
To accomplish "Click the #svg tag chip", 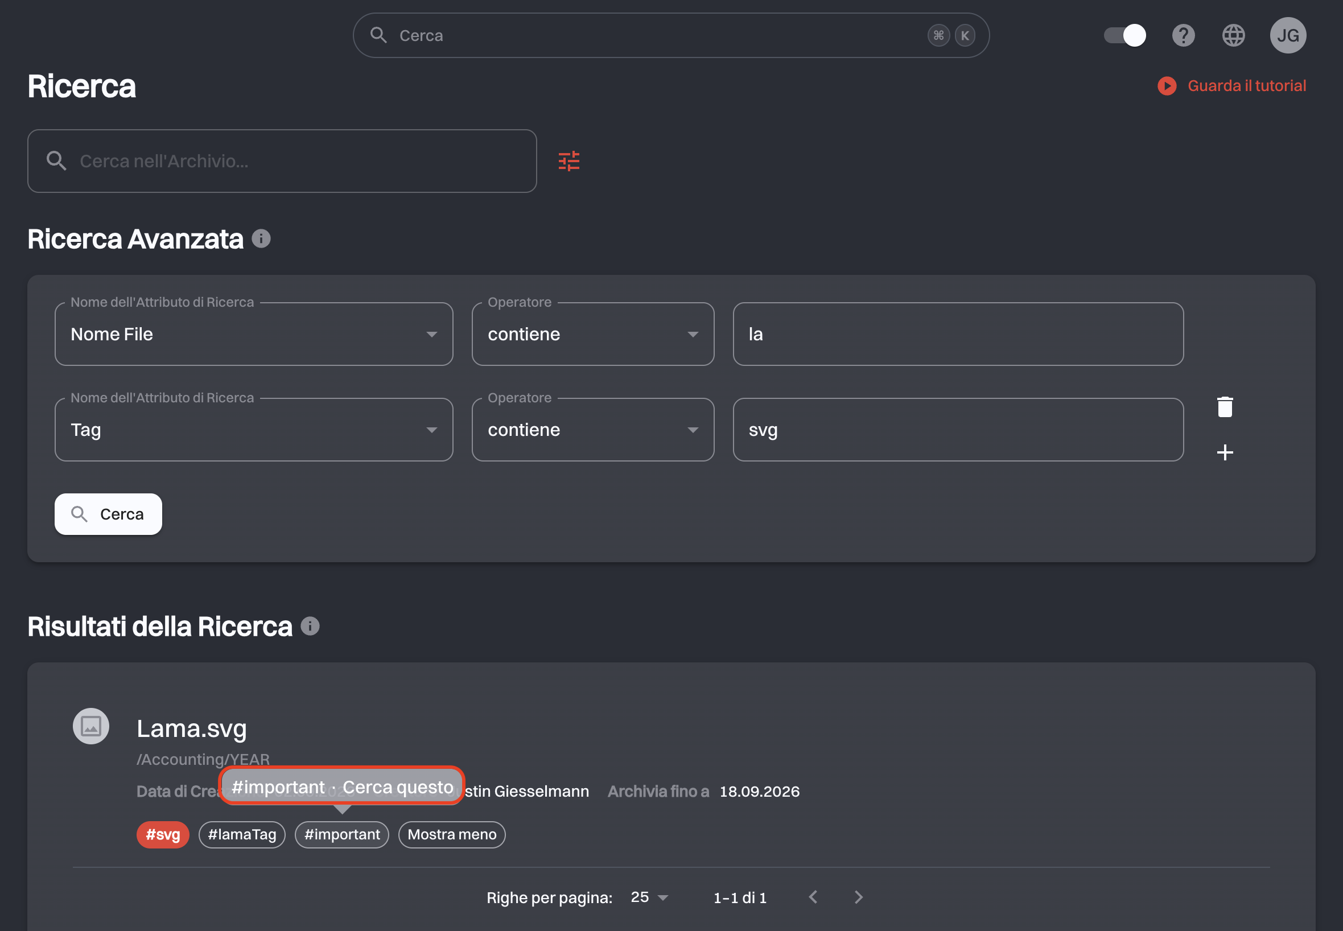I will 163,835.
